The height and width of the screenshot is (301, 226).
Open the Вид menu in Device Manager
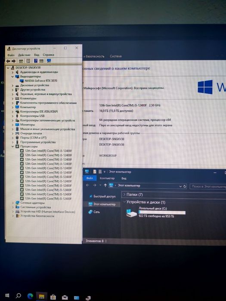(37, 55)
